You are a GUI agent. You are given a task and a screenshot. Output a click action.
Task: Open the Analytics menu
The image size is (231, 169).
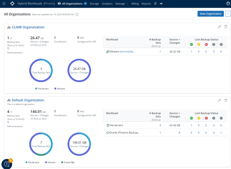tap(107, 4)
